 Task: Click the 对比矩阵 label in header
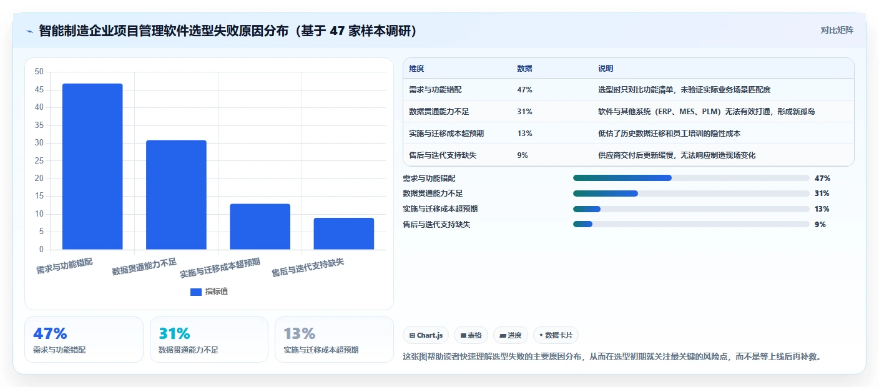pos(837,30)
